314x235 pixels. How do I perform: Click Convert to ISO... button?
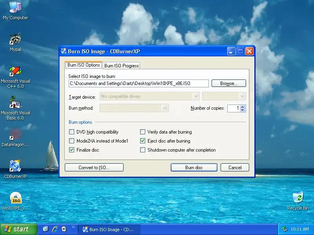94,168
